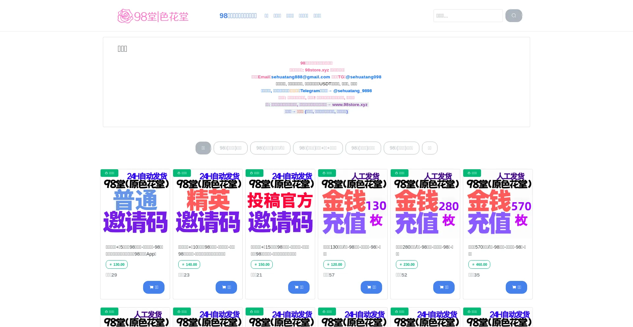633x327 pixels.
Task: Open the www.98store.xyz link
Action: pyautogui.click(x=349, y=104)
